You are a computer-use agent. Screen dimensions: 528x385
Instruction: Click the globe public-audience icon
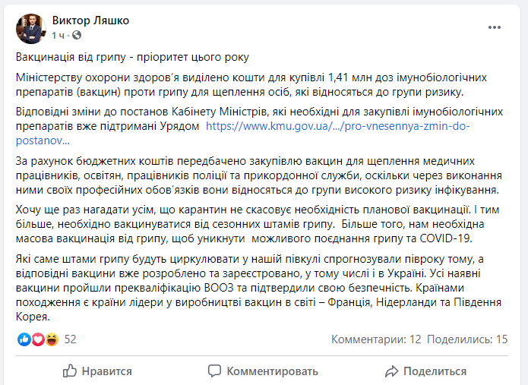(77, 36)
